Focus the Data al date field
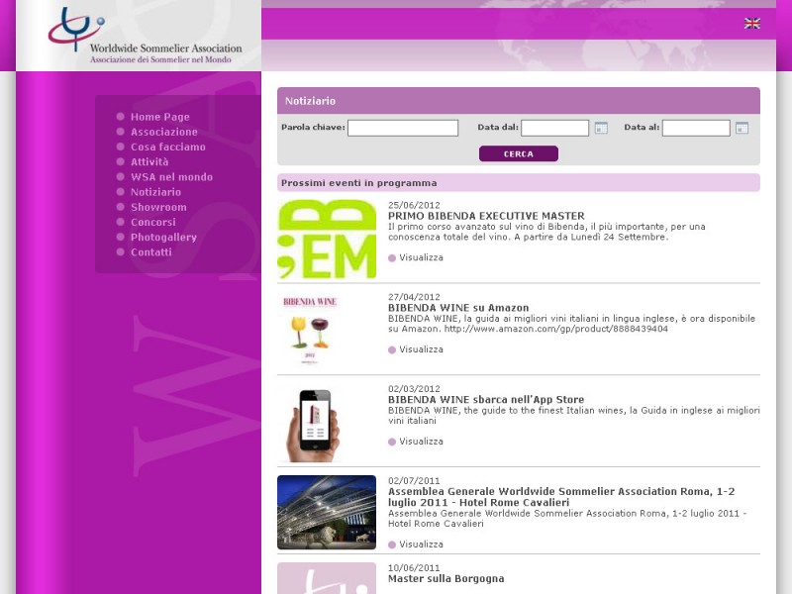This screenshot has width=792, height=594. (x=696, y=128)
